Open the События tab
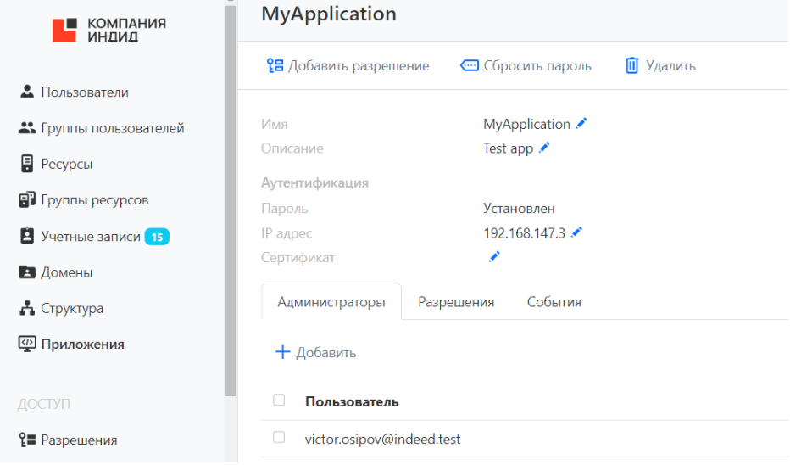The width and height of the screenshot is (790, 465). (554, 302)
